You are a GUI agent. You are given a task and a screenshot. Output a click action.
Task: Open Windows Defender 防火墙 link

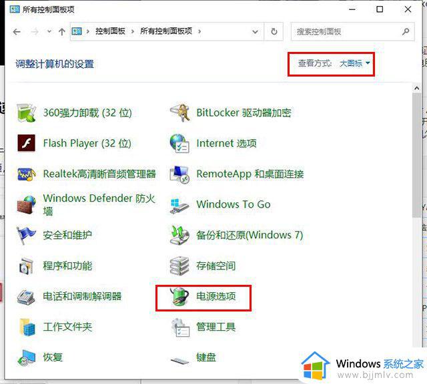(x=99, y=204)
